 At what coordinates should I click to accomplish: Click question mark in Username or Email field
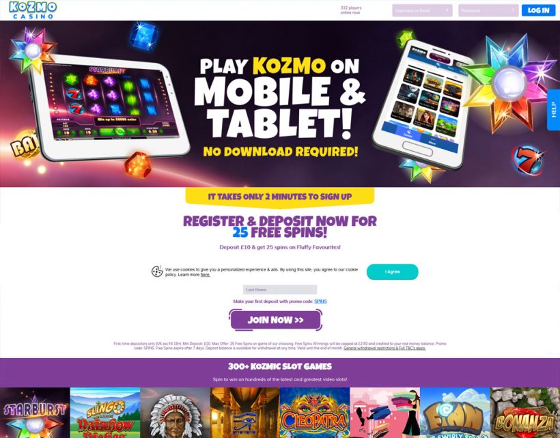coord(447,11)
